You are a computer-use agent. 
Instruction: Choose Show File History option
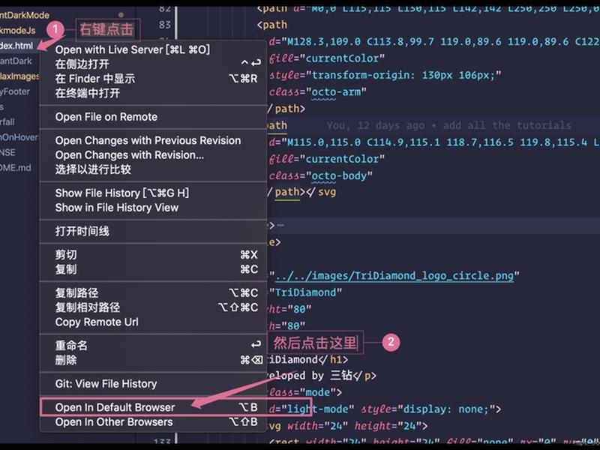153,193
